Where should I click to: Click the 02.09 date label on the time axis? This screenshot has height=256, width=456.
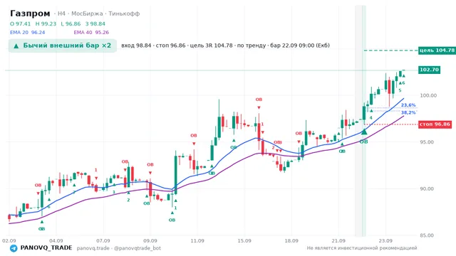(x=9, y=240)
